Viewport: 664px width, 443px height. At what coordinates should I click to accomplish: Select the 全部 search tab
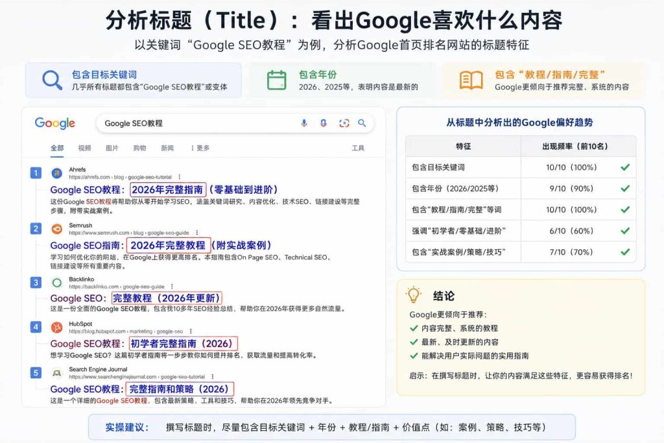pyautogui.click(x=57, y=148)
